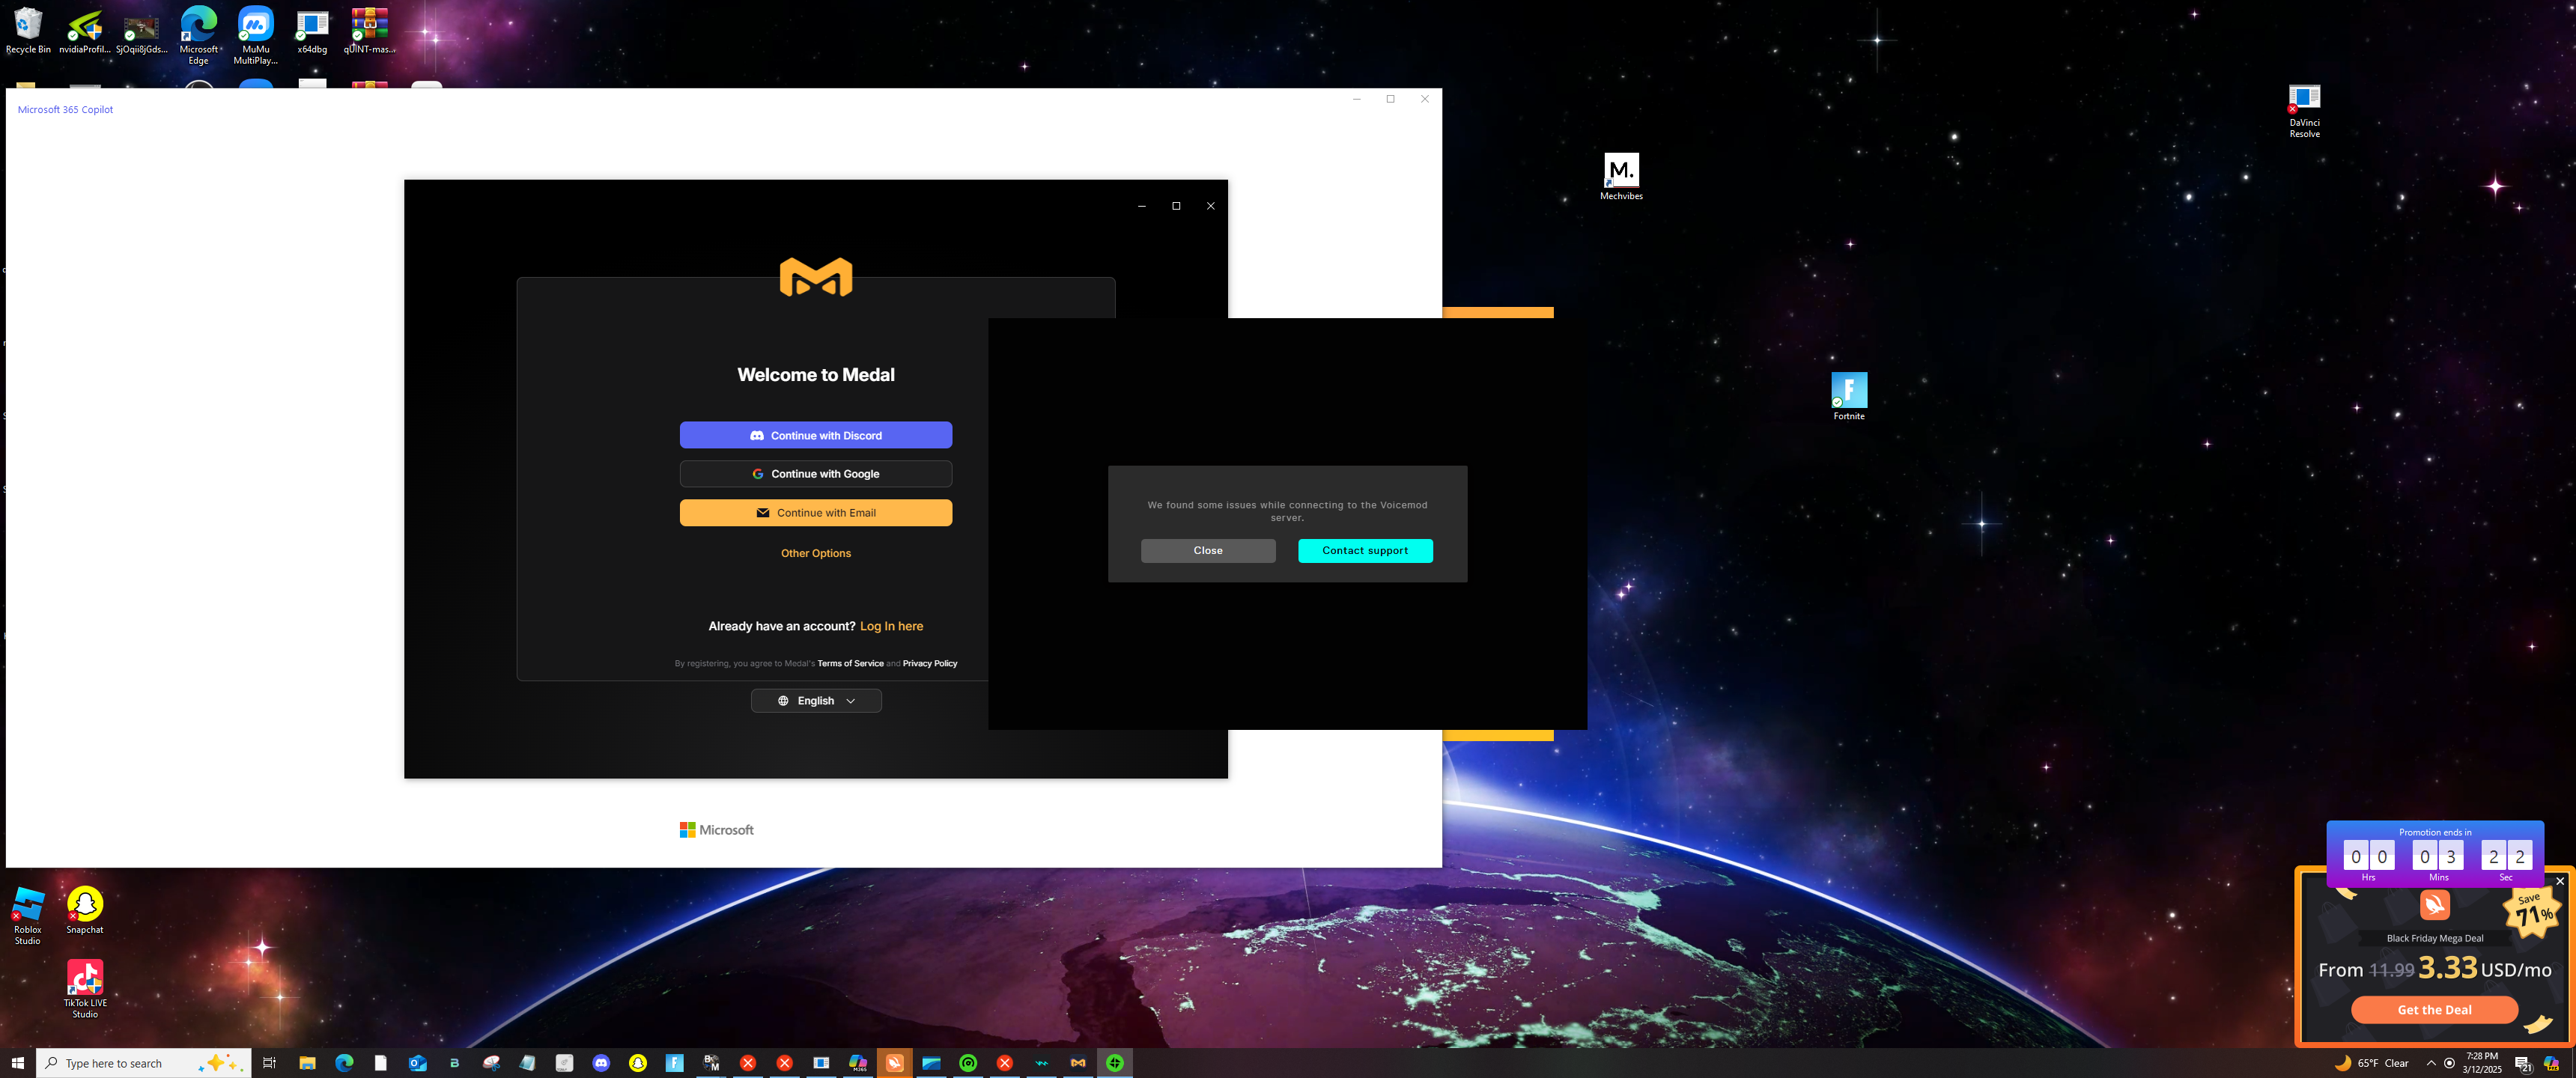Open the Windows Start menu
Screen dimensions: 2576x1078
click(18, 1063)
